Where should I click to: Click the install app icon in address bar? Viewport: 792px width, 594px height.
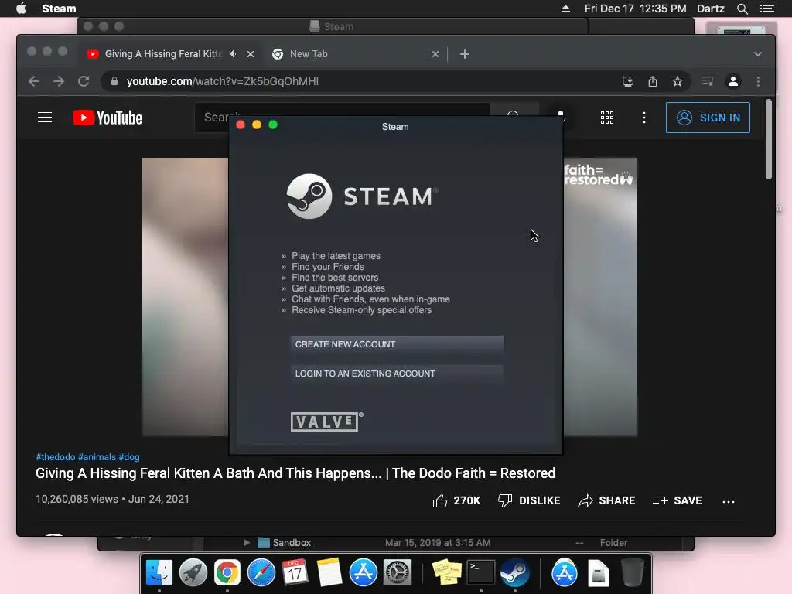[628, 81]
